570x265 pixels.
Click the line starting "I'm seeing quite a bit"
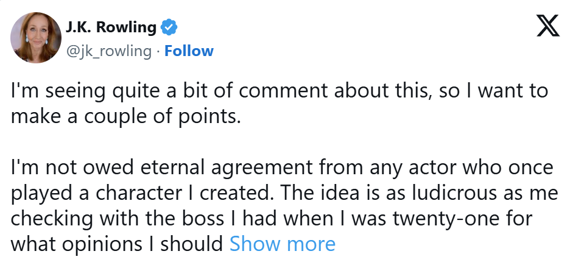coord(280,91)
